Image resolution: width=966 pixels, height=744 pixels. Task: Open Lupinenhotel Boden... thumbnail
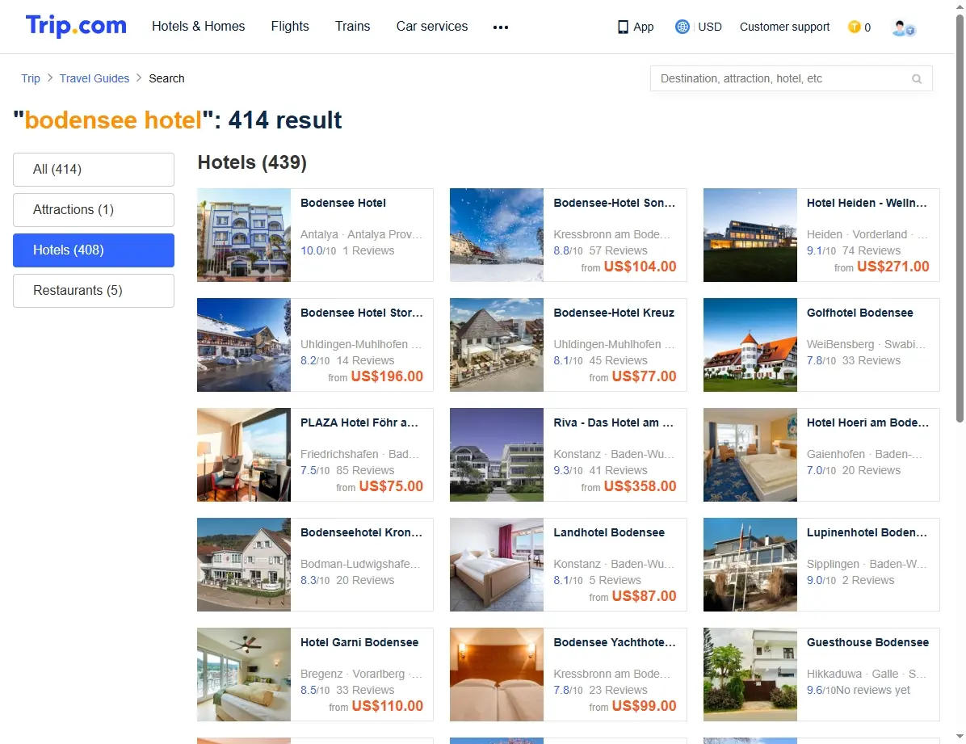(750, 564)
